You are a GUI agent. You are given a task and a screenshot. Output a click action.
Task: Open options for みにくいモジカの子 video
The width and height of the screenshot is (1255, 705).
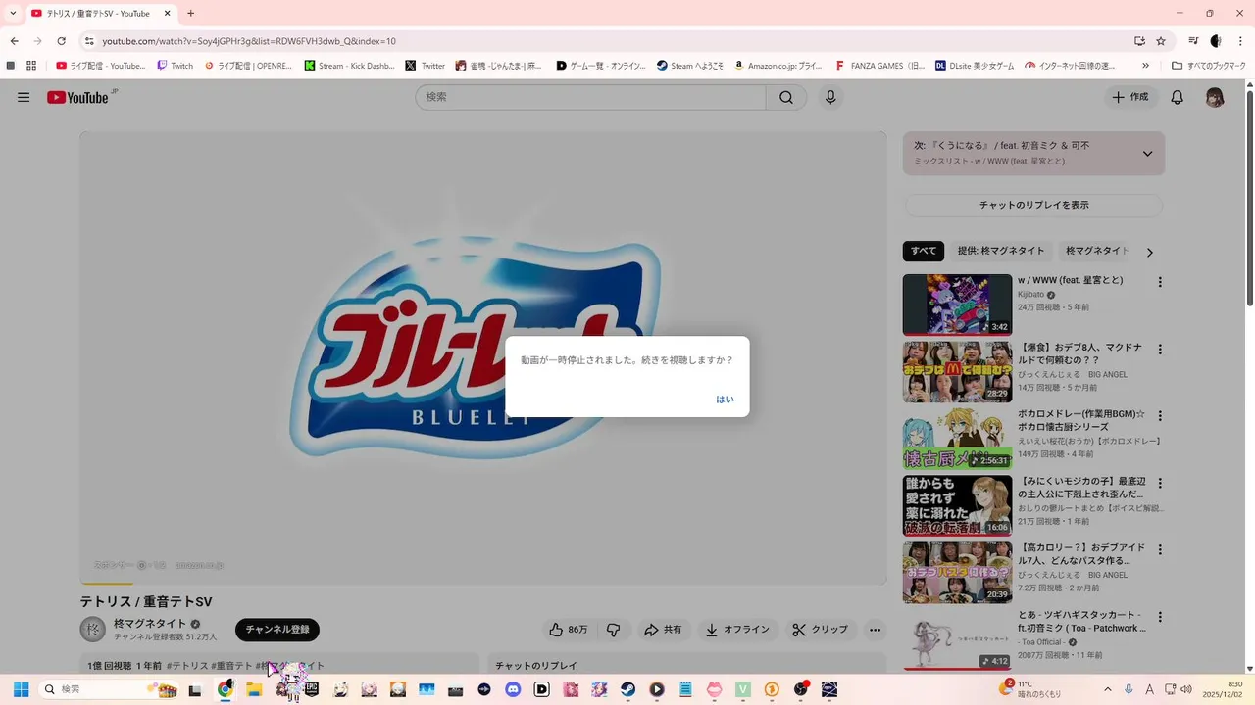point(1160,484)
